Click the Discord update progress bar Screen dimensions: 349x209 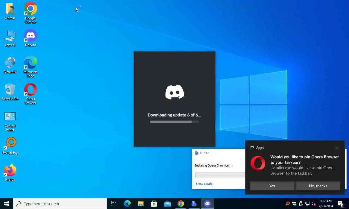(x=174, y=122)
